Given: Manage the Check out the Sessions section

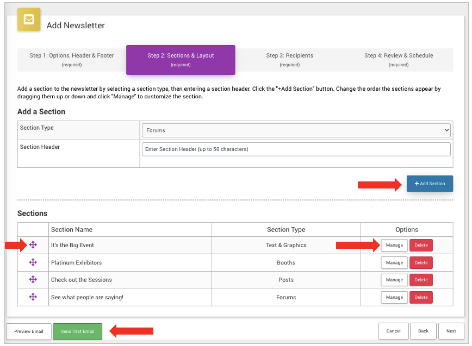Looking at the screenshot, I should pyautogui.click(x=394, y=280).
